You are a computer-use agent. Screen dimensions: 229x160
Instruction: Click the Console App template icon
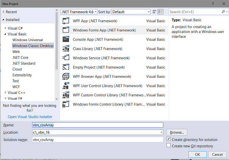[x=66, y=39]
